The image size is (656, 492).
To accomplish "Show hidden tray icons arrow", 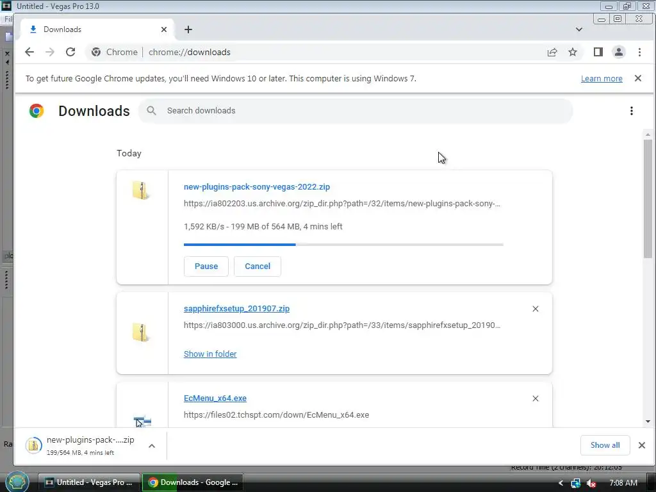I will [x=561, y=483].
